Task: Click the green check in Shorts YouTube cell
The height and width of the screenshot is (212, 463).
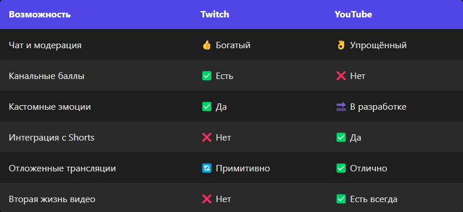Action: 341,138
